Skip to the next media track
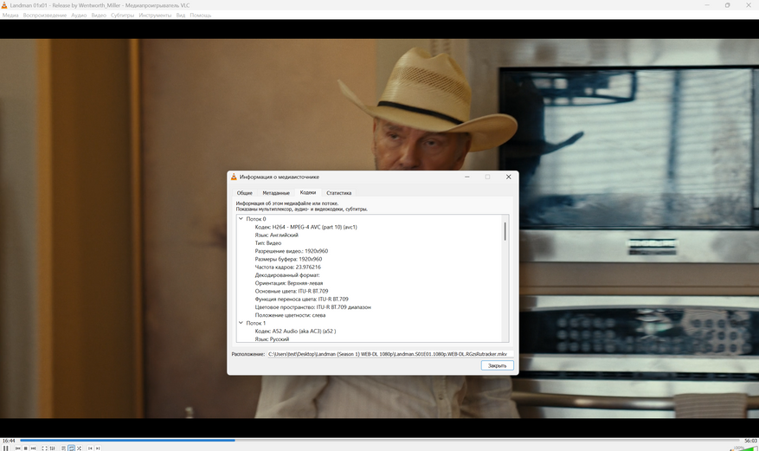Screen dimensions: 759x451 point(34,448)
